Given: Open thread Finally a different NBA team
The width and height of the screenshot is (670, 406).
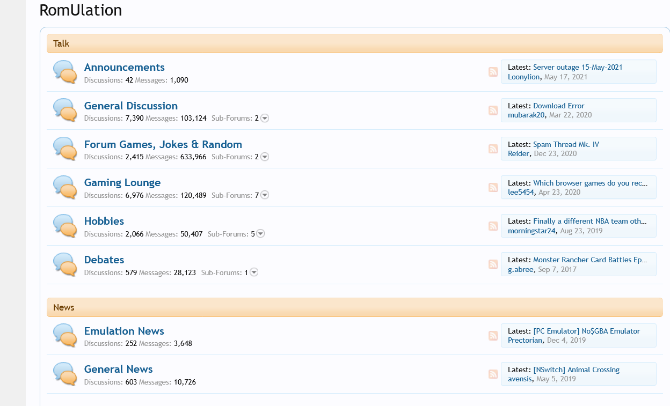Looking at the screenshot, I should (590, 221).
